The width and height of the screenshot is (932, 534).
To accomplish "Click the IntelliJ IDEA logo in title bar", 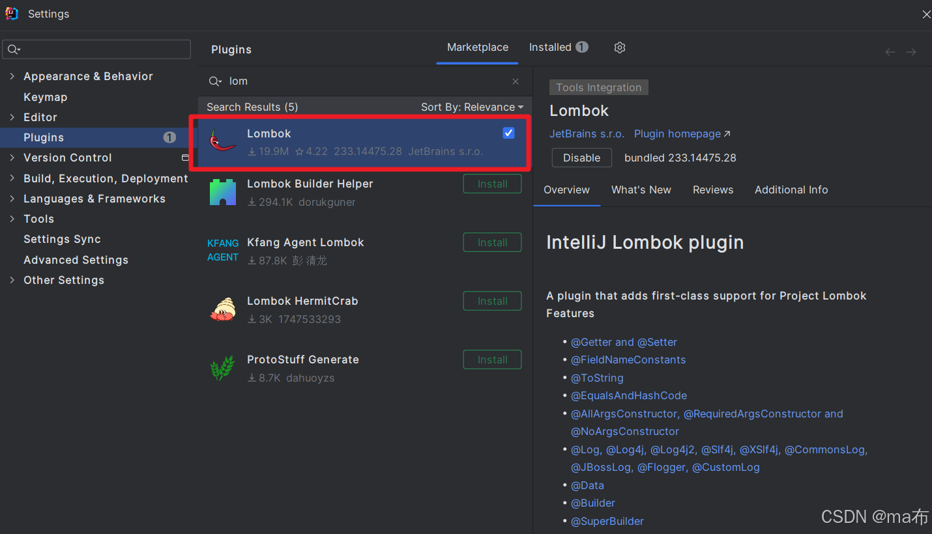I will (x=12, y=14).
